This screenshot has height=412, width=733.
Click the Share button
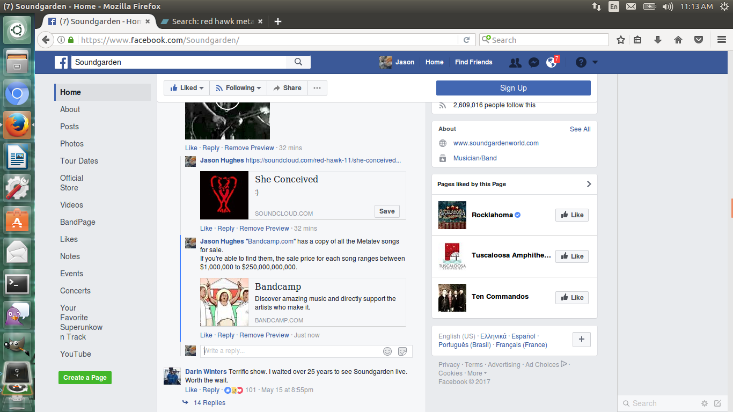coord(287,88)
